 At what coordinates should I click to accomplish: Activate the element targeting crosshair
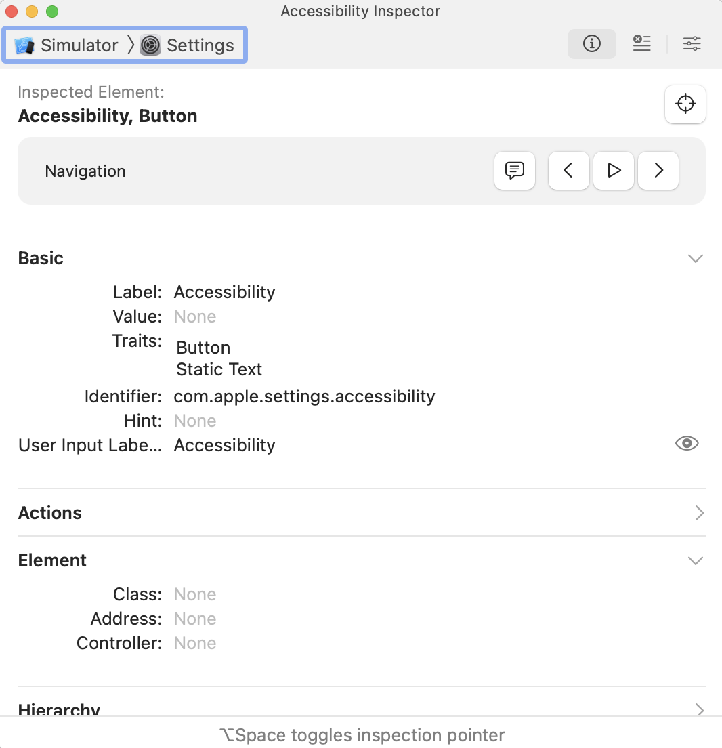point(685,104)
